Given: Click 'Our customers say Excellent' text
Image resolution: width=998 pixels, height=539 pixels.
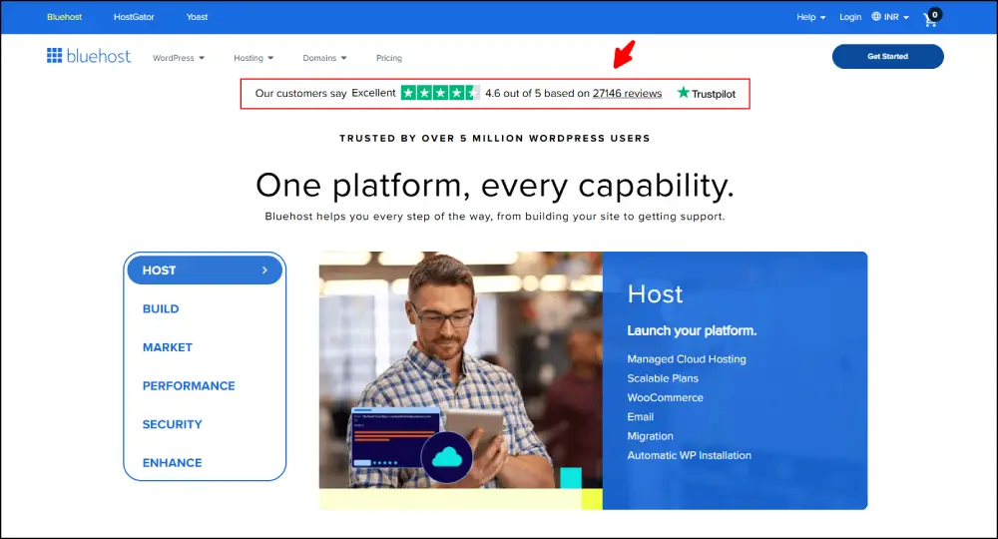Looking at the screenshot, I should click(x=325, y=93).
